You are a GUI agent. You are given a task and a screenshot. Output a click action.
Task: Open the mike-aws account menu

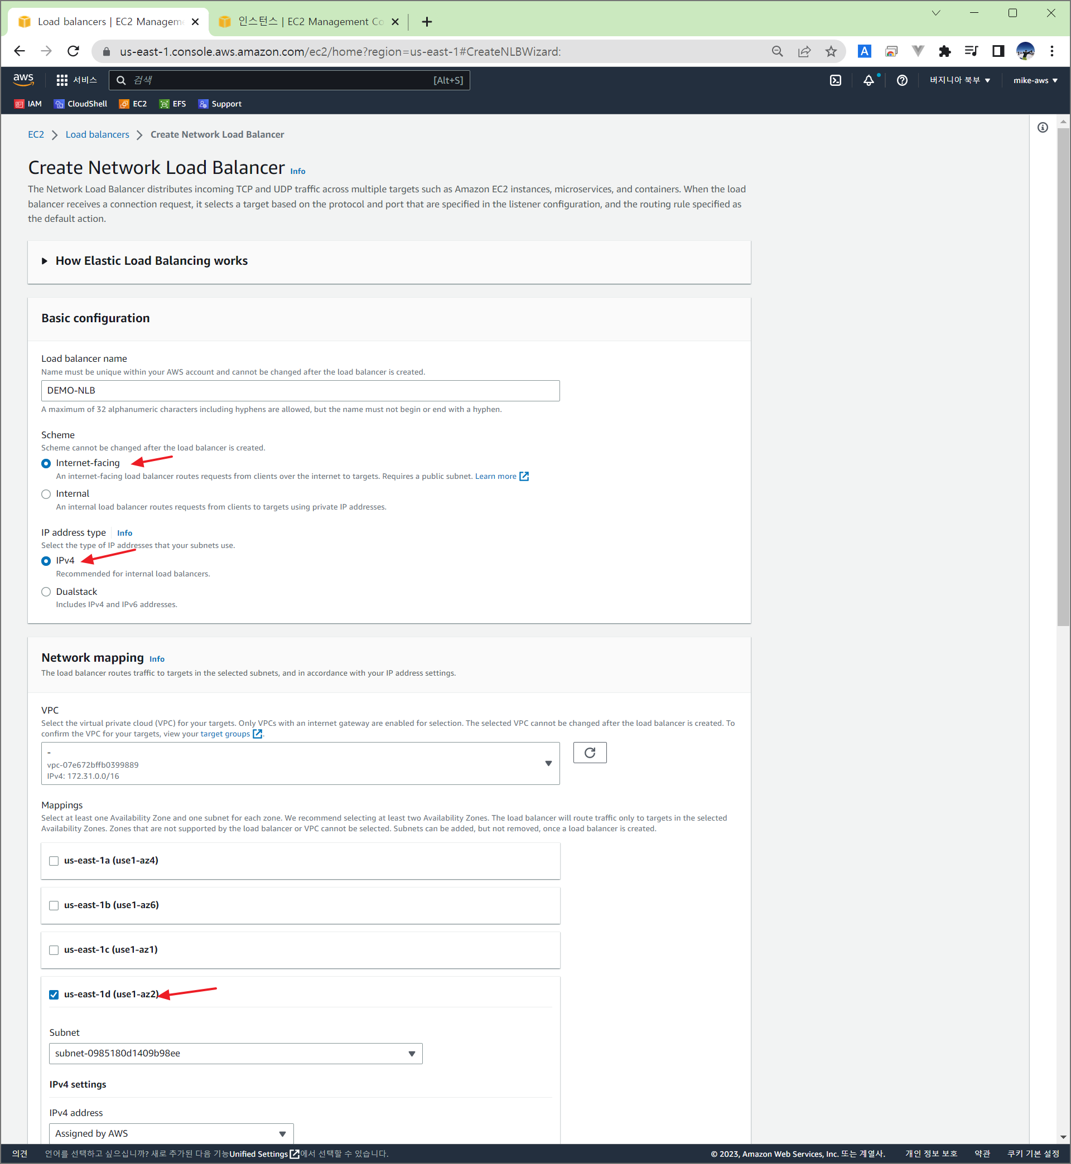tap(1035, 80)
